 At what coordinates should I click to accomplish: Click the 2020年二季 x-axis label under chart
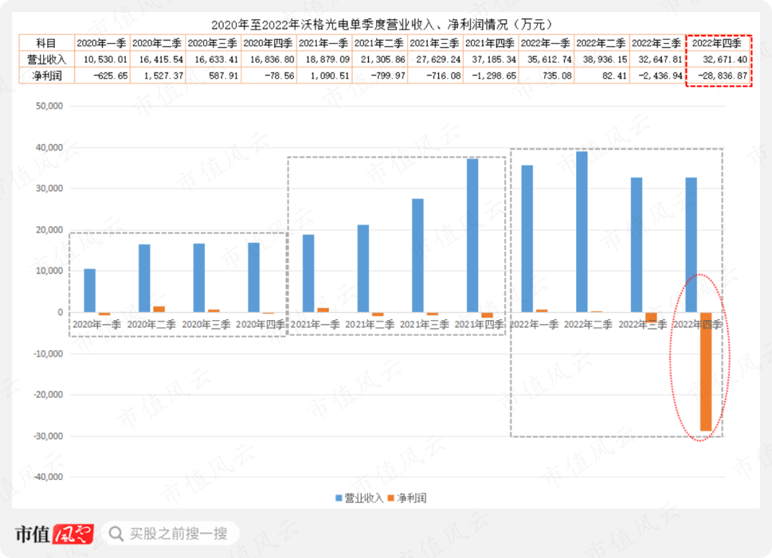click(152, 324)
